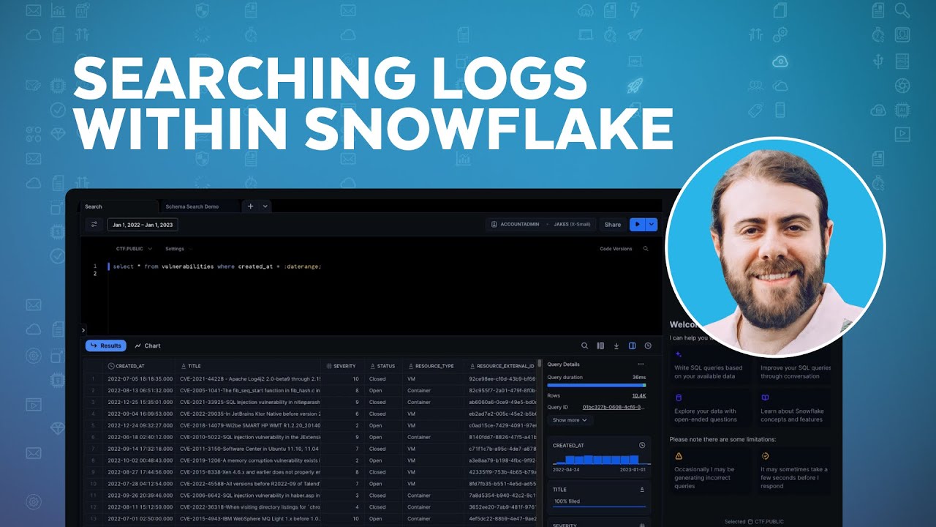The image size is (936, 527).
Task: Download the query results
Action: [616, 345]
